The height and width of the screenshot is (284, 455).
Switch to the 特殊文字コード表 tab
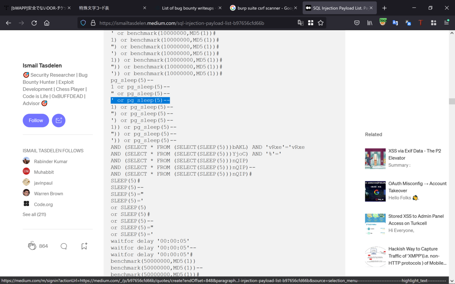coord(112,8)
